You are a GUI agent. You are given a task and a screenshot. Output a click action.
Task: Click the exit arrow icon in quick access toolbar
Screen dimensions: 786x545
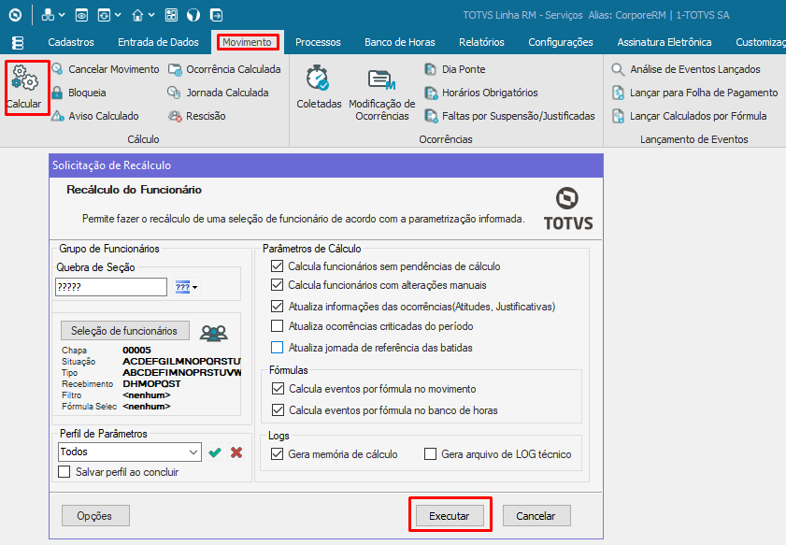coord(217,15)
